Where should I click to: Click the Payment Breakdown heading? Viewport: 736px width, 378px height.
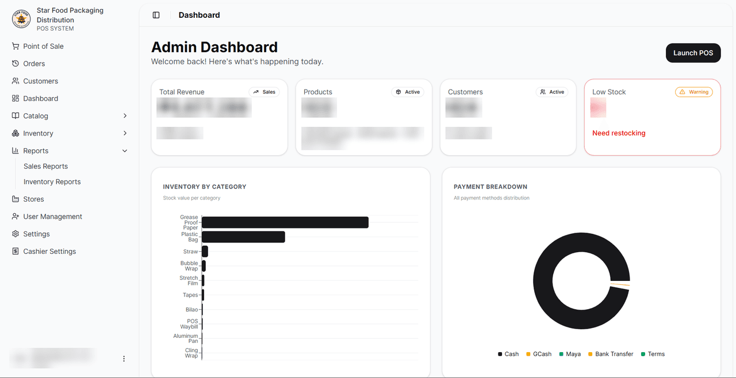490,187
